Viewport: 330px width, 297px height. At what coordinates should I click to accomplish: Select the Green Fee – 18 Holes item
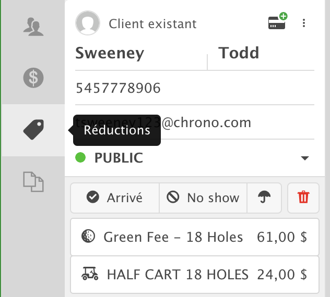(194, 238)
